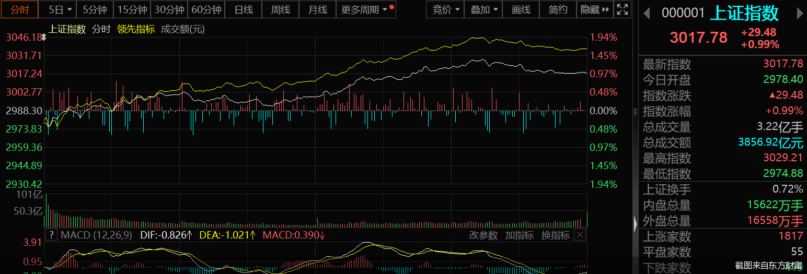Switch to 日线 daily chart
Screen dimensions: 807x274
click(244, 9)
